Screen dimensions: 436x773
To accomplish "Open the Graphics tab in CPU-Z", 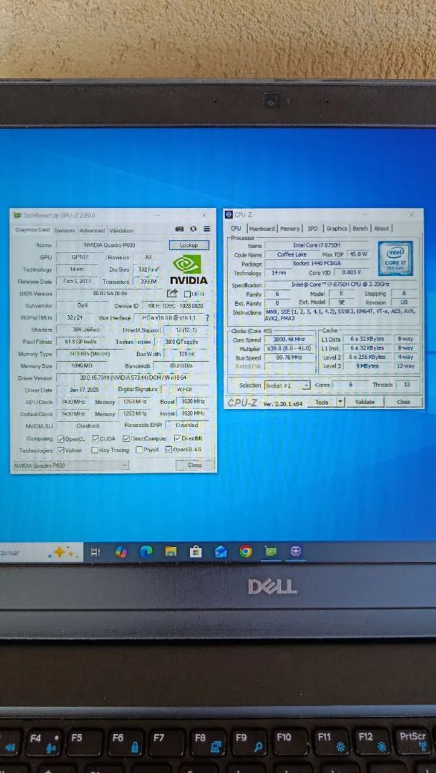I will click(x=336, y=228).
